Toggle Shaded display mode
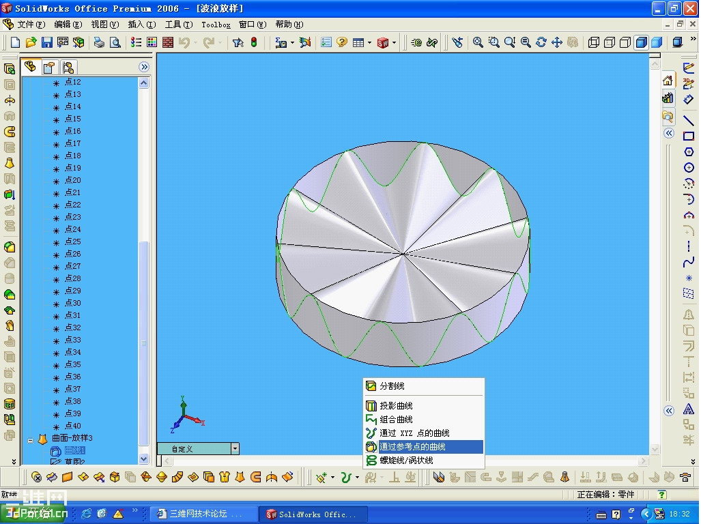 [x=657, y=42]
